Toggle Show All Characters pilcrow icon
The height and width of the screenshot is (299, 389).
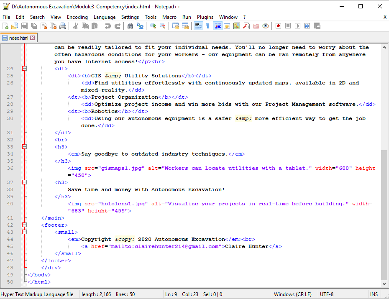[x=207, y=26]
